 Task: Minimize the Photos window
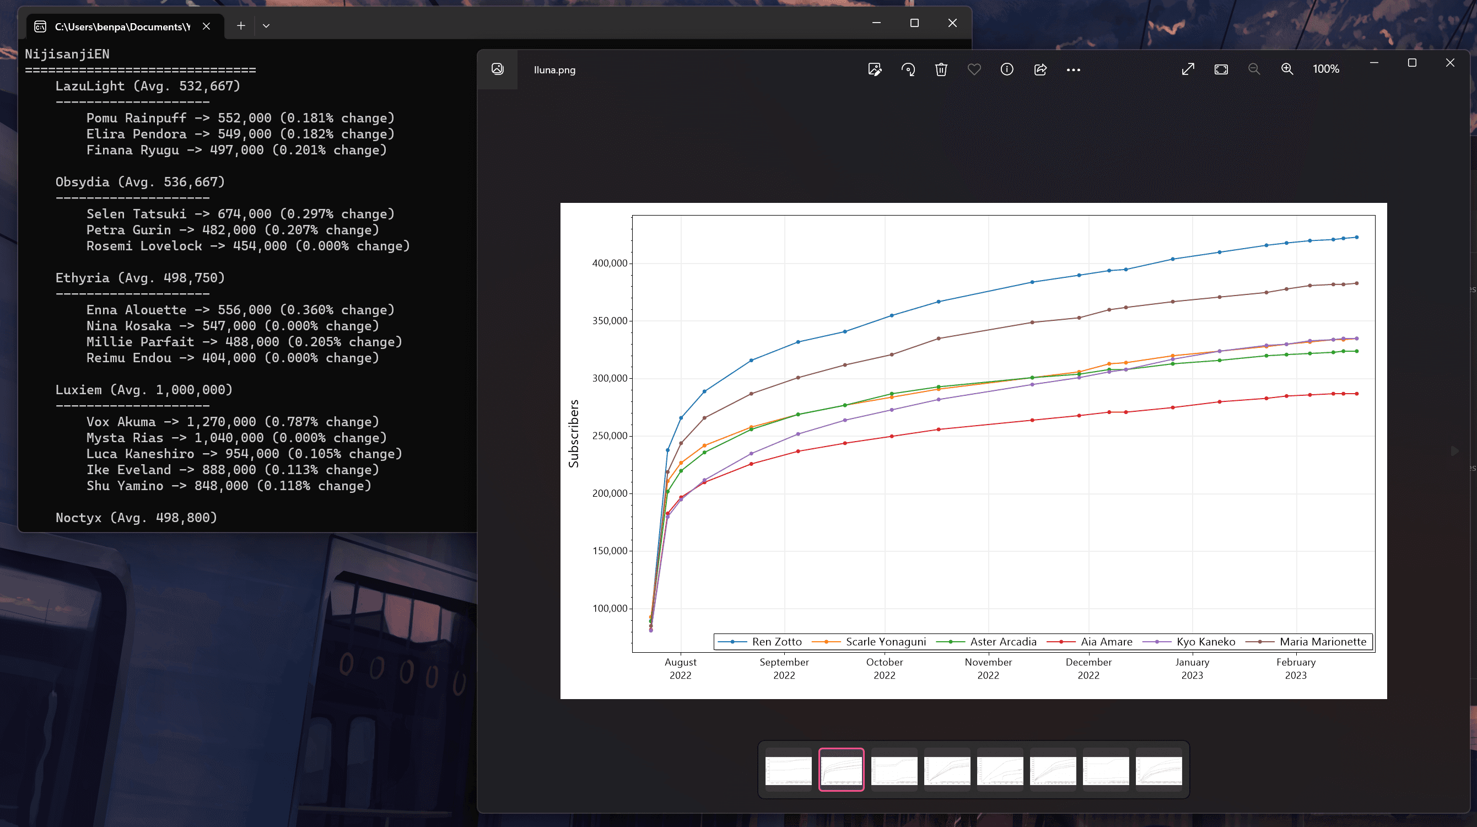1374,62
